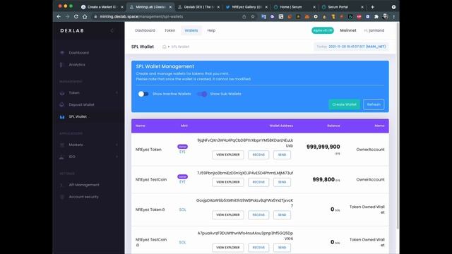Switch to the Token top tab
452x254 pixels.
[x=169, y=30]
